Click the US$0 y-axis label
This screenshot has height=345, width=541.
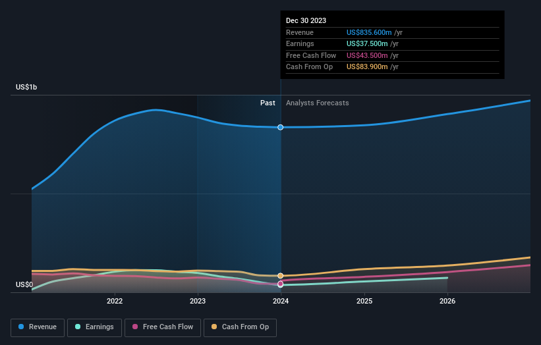coord(24,284)
